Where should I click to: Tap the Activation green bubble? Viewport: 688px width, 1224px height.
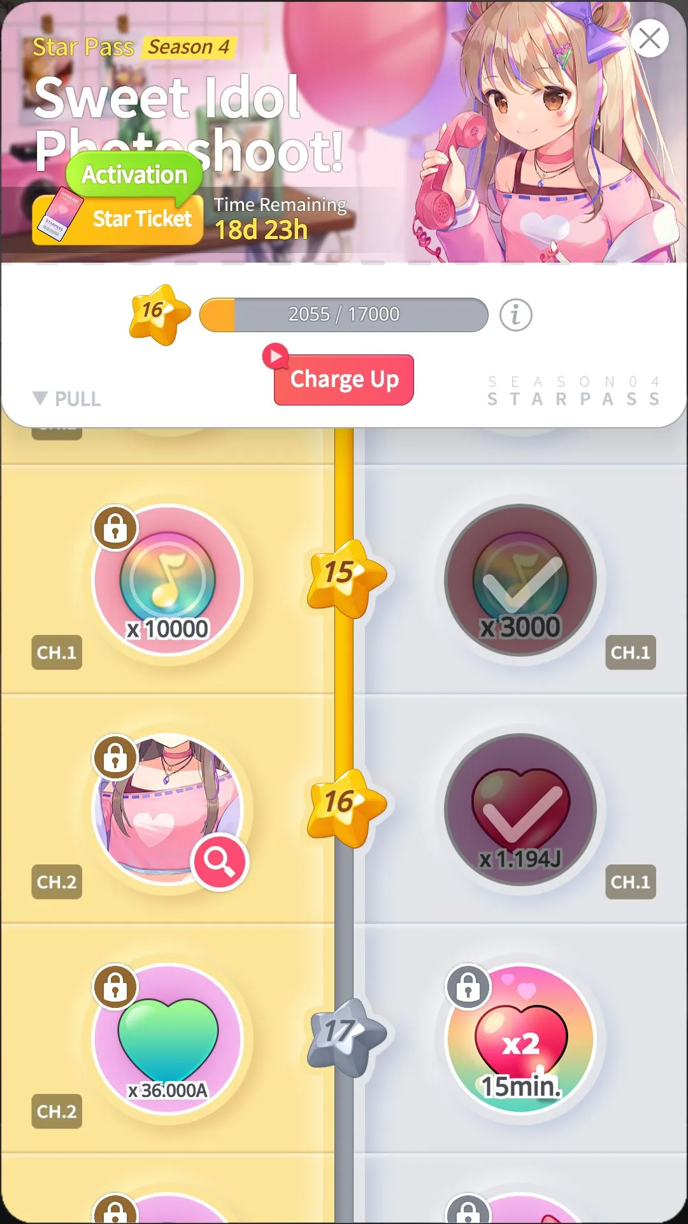click(134, 174)
